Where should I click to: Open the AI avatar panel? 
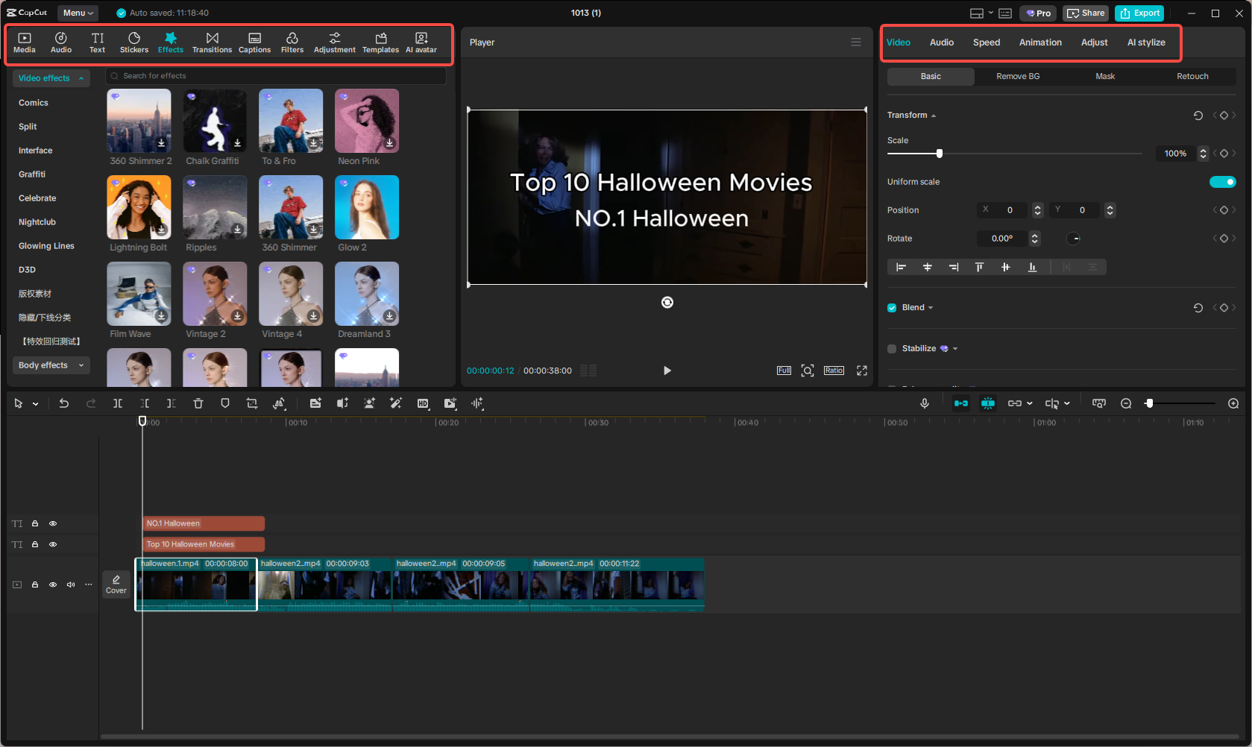coord(421,42)
